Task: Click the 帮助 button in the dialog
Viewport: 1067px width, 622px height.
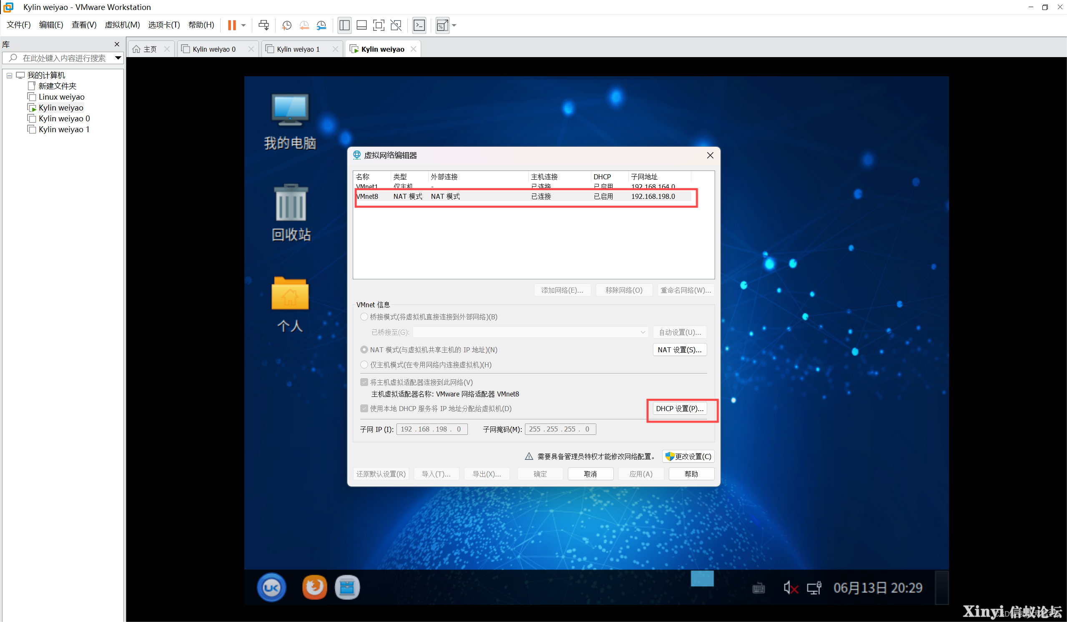Action: 691,474
